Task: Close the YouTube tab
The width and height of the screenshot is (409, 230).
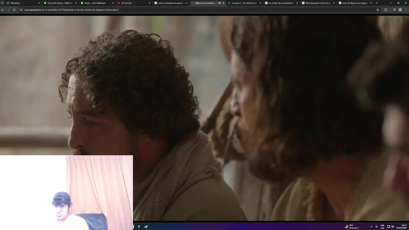Action: (150, 3)
